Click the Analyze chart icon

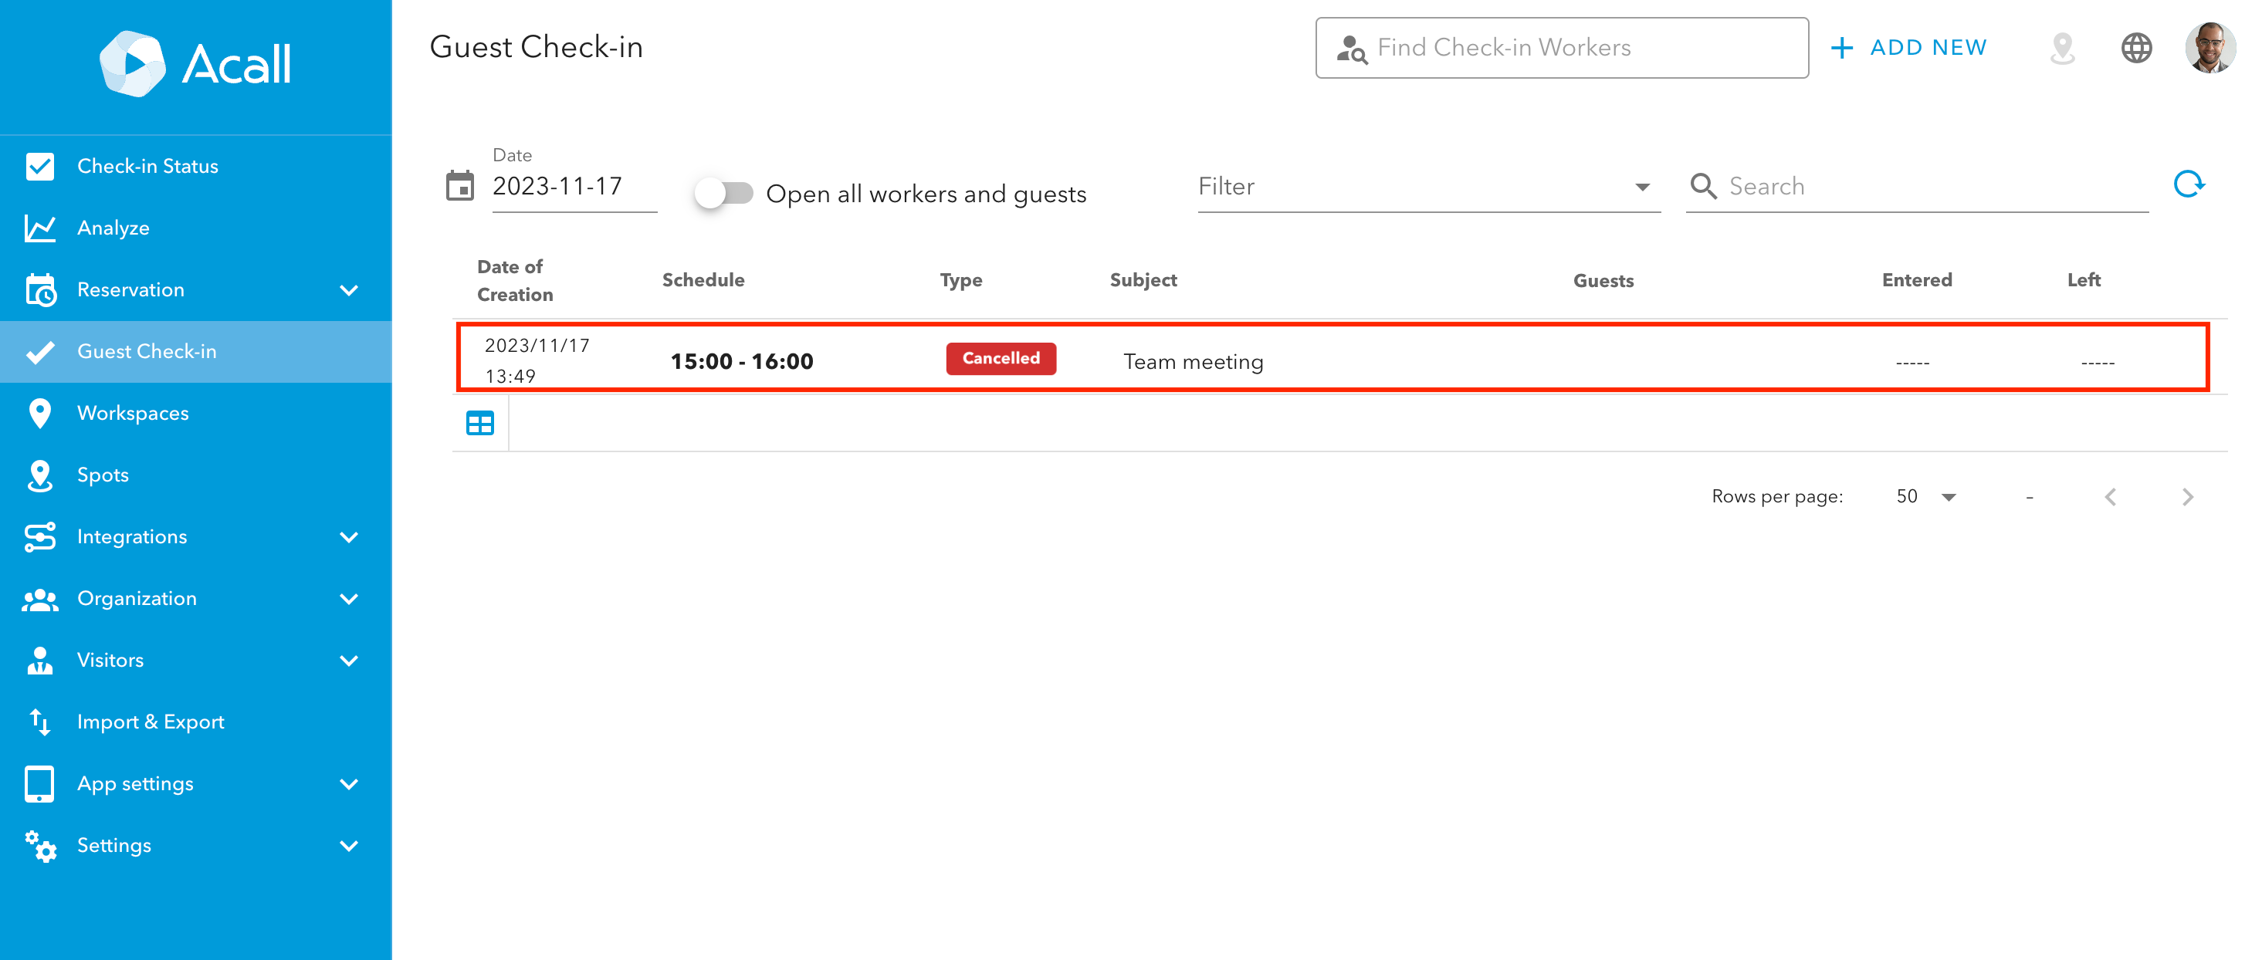[39, 228]
